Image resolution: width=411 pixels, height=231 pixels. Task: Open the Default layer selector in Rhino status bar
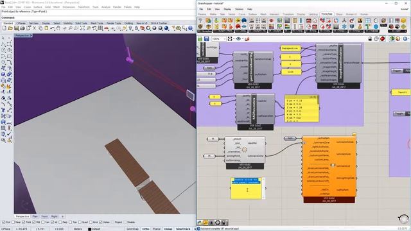[x=96, y=229]
